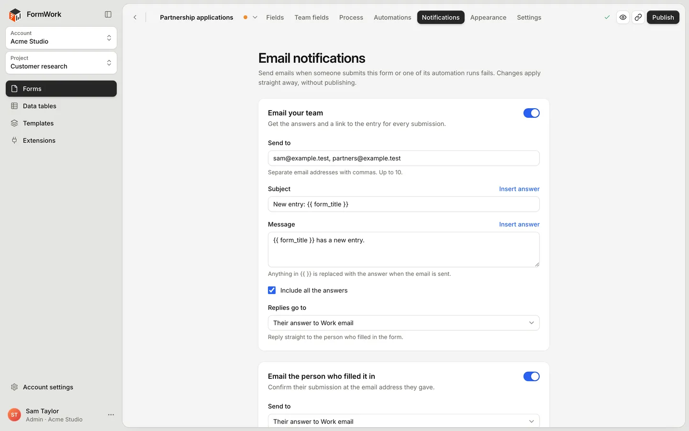
Task: Expand the form status chevron dropdown
Action: 255,17
